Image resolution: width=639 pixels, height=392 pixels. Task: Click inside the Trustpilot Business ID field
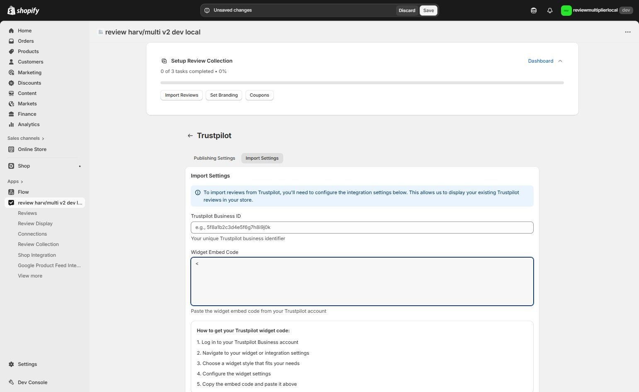[x=362, y=227]
